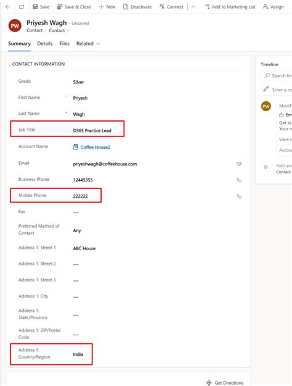Image resolution: width=292 pixels, height=386 pixels.
Task: Click the CONTACT INFORMATION section heading
Action: (39, 64)
